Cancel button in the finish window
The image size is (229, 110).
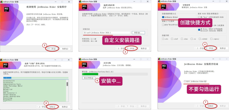click(223, 106)
